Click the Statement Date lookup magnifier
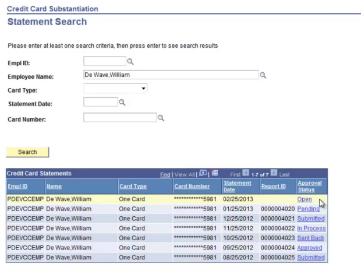This screenshot has width=361, height=274. pyautogui.click(x=122, y=103)
